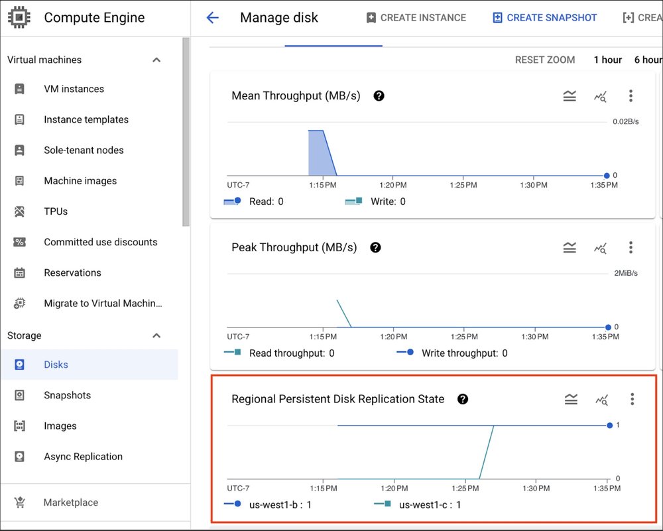Viewport: 663px width, 531px height.
Task: Open Async Replication page
Action: [84, 457]
